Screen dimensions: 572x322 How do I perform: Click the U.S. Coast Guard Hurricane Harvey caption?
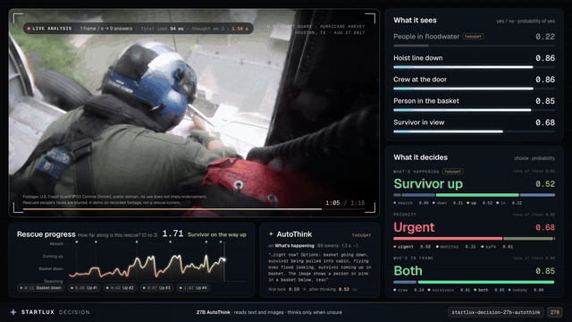pyautogui.click(x=315, y=30)
